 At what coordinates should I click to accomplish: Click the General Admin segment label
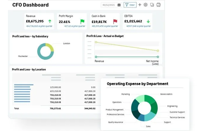(x=166, y=94)
